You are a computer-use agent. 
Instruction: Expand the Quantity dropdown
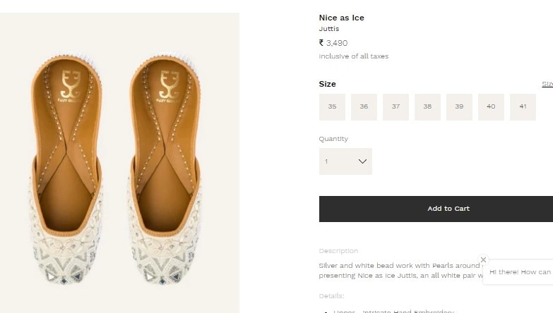tap(345, 161)
